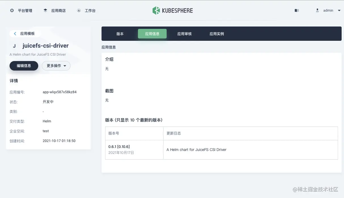Expand the admin account dropdown arrow

pos(339,10)
